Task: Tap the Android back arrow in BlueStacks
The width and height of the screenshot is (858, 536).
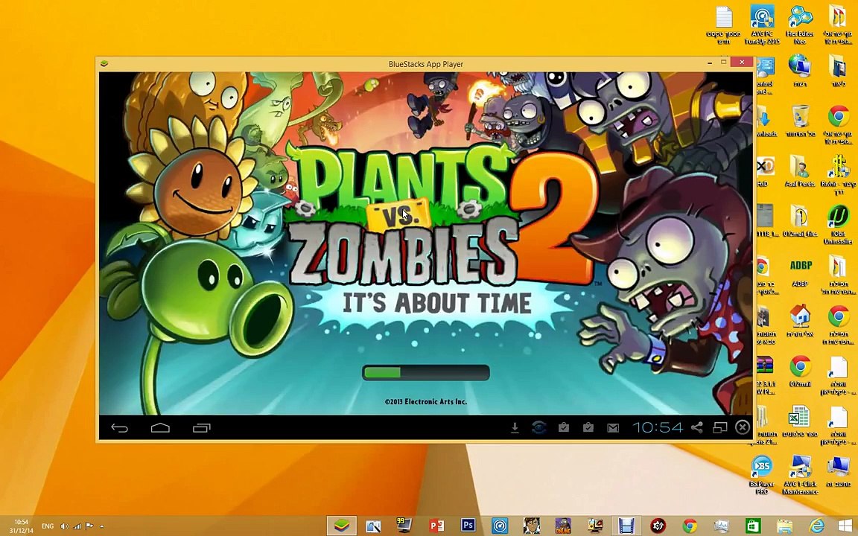Action: [x=119, y=428]
